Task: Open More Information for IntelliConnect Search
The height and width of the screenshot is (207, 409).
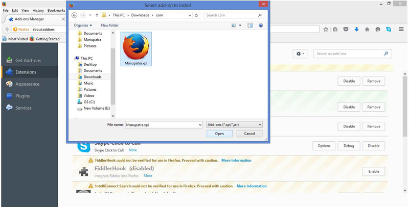Action: pyautogui.click(x=252, y=186)
